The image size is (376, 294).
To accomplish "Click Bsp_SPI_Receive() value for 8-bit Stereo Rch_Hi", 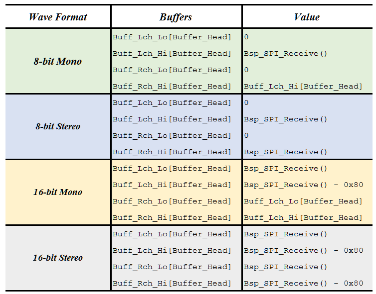I will (x=286, y=152).
